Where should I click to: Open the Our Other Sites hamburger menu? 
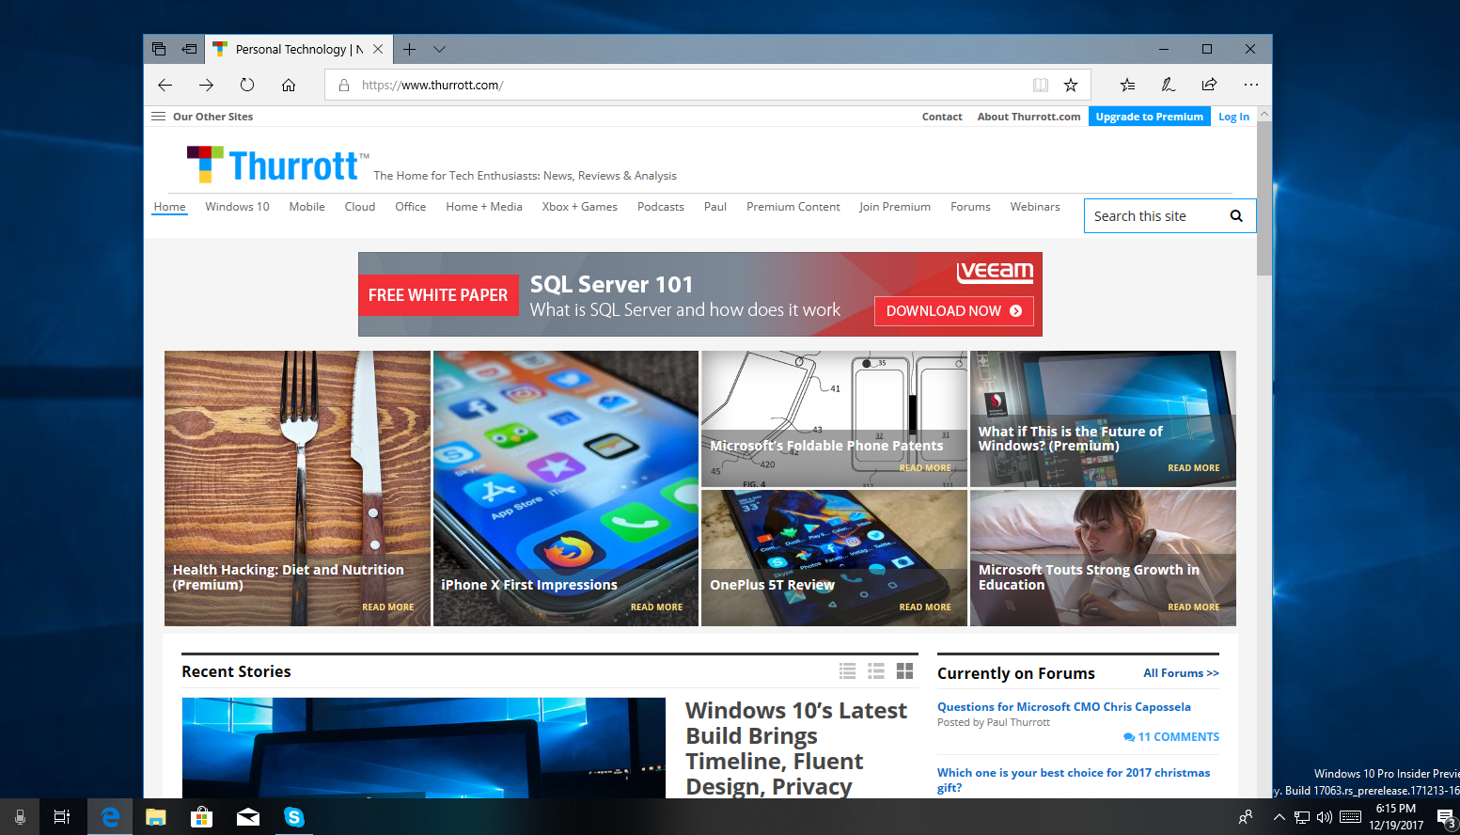coord(158,117)
